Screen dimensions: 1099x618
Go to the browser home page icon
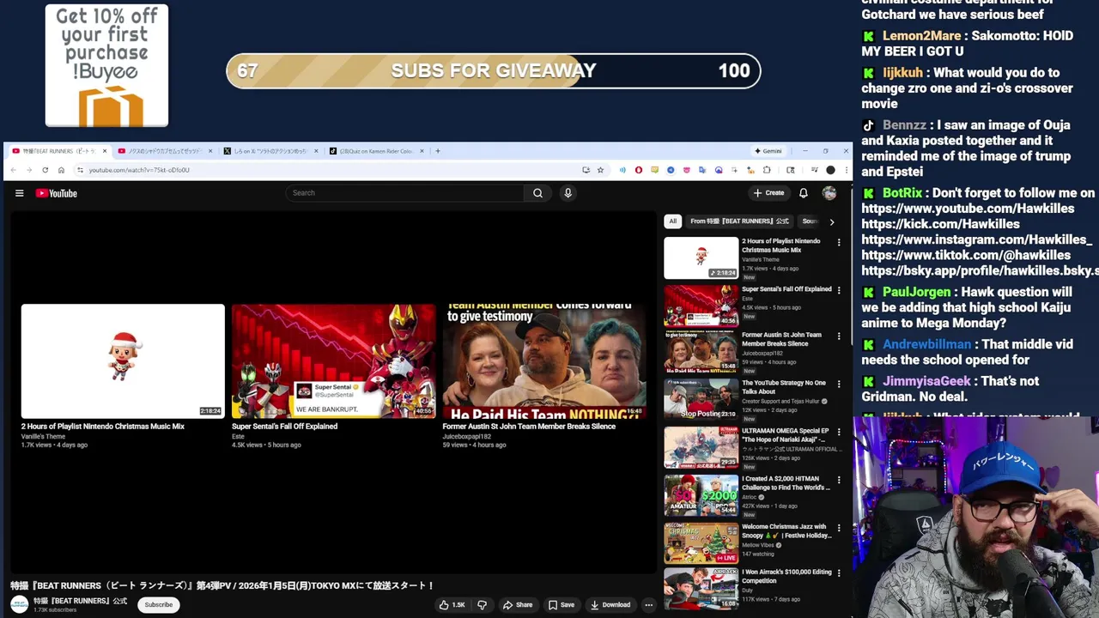62,170
